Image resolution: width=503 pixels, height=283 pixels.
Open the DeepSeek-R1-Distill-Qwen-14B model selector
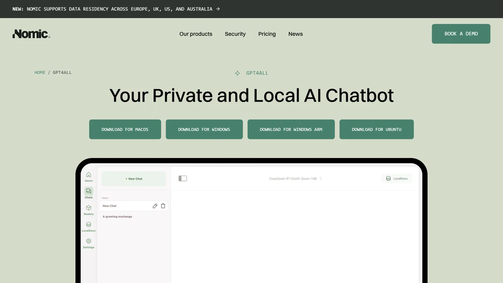click(x=296, y=178)
